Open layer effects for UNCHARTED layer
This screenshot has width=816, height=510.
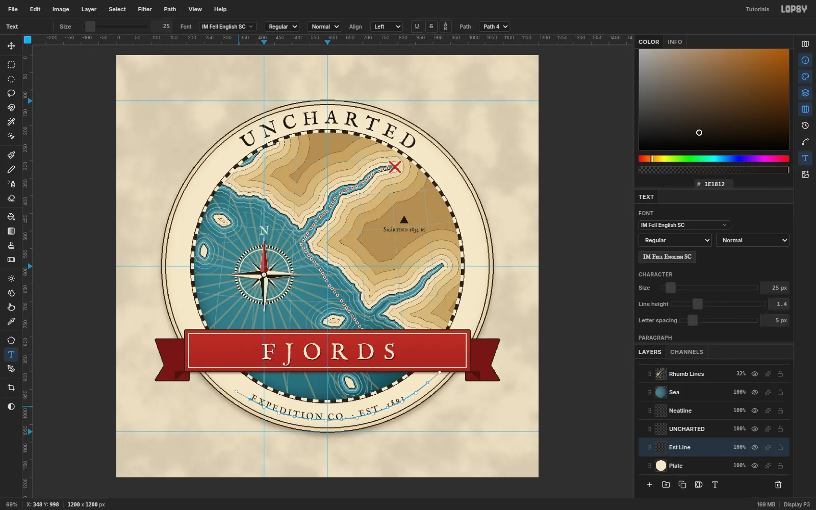tap(768, 429)
